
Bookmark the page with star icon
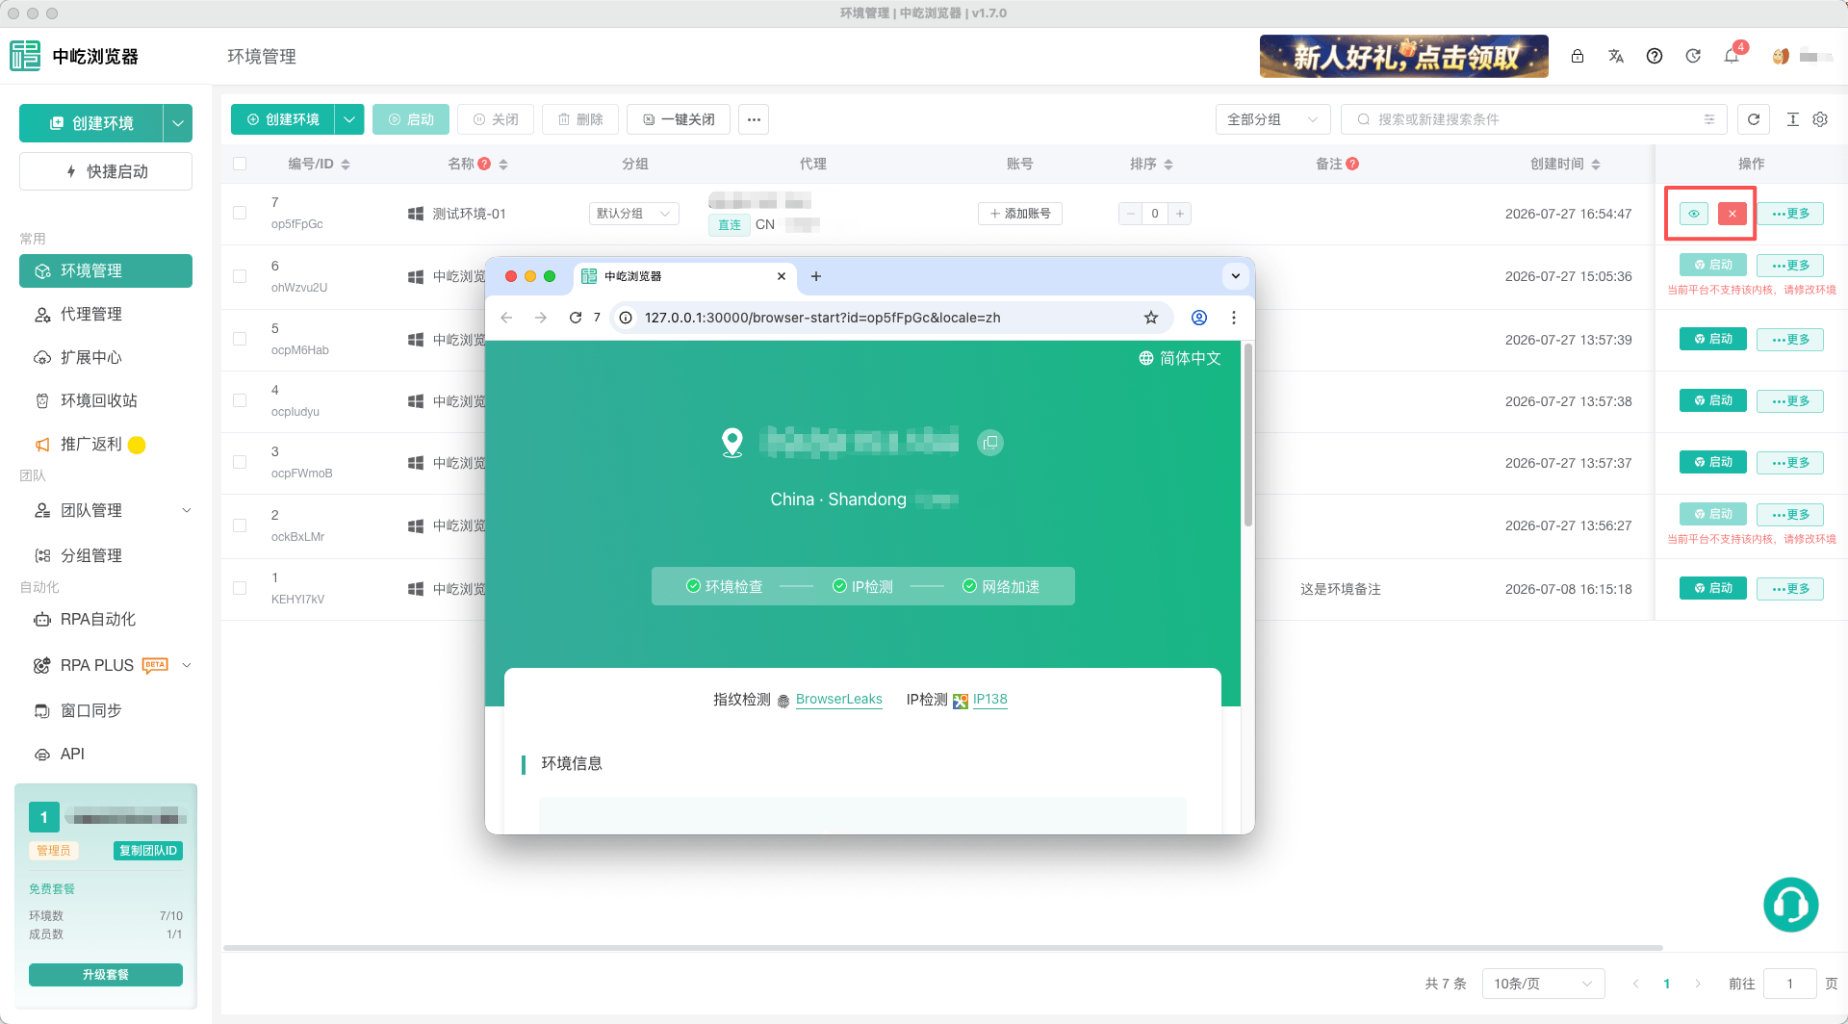(x=1151, y=318)
